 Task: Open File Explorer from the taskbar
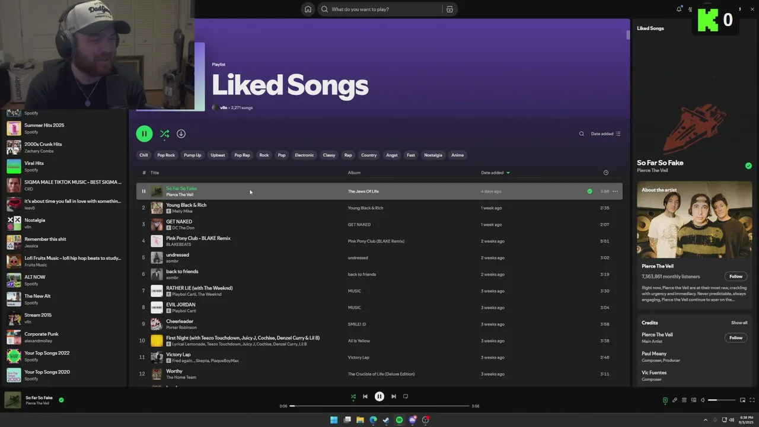point(360,420)
